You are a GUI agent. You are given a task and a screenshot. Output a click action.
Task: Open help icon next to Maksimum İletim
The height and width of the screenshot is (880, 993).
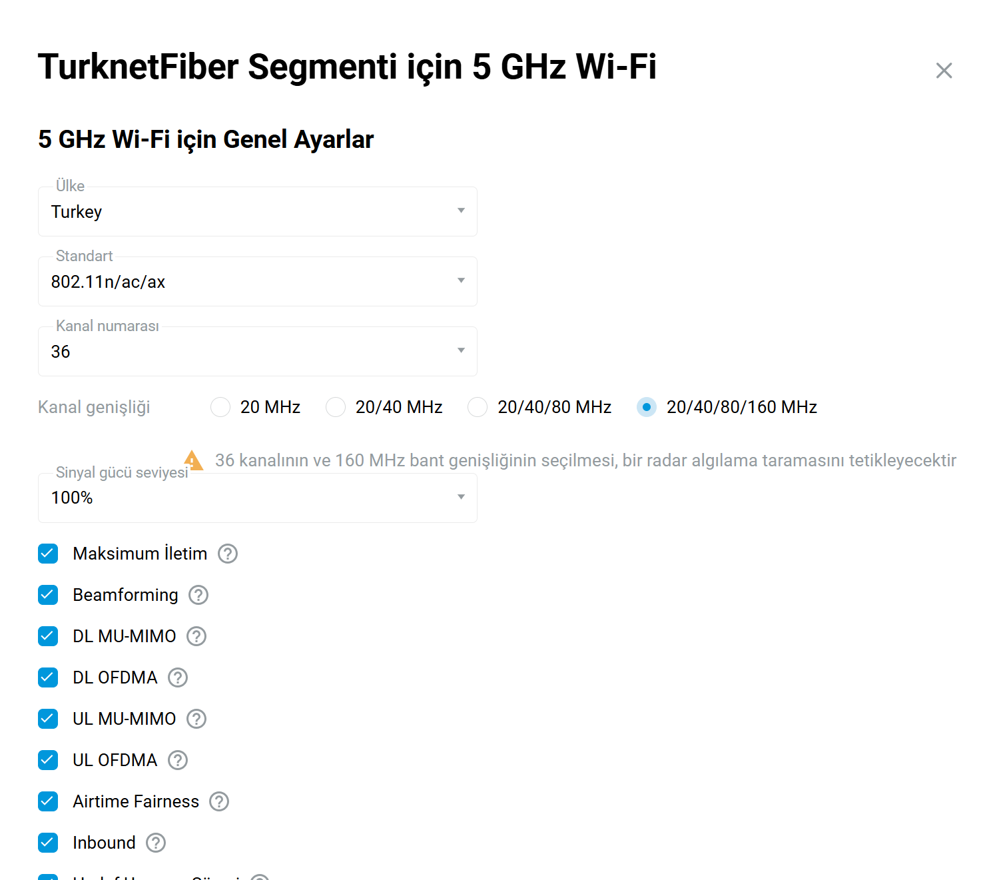click(x=228, y=554)
